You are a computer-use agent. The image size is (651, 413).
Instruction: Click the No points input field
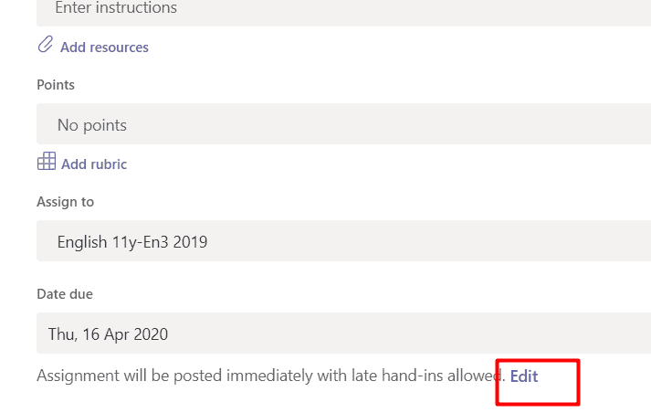[344, 124]
